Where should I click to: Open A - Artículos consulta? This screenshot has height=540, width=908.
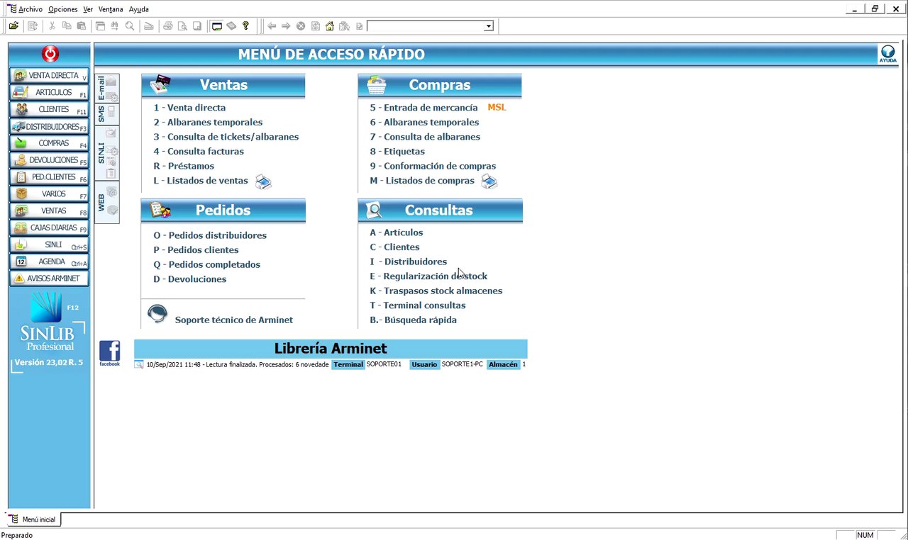(x=396, y=232)
